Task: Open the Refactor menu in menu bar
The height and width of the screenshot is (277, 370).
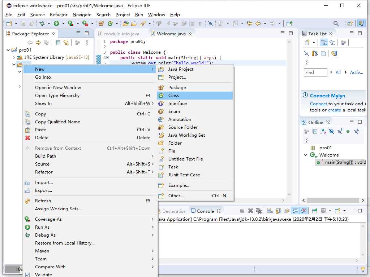Action: (59, 14)
